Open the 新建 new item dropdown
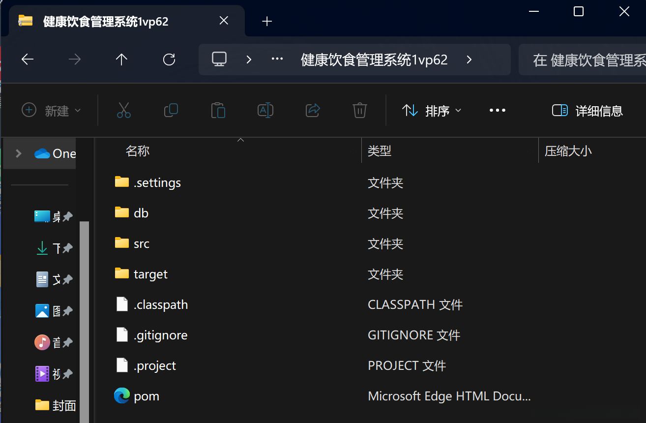The width and height of the screenshot is (646, 423). (51, 111)
